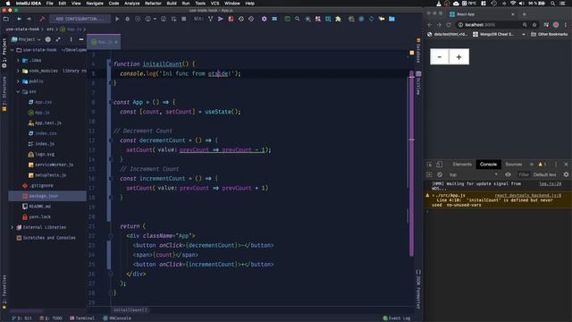Open the Add Configuration dropdown

point(80,19)
